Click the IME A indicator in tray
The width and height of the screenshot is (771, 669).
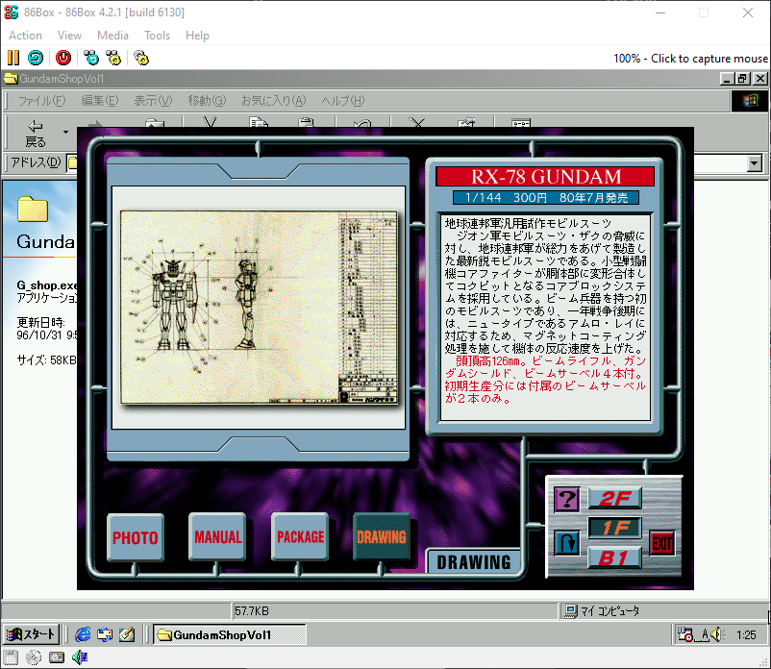coord(705,634)
